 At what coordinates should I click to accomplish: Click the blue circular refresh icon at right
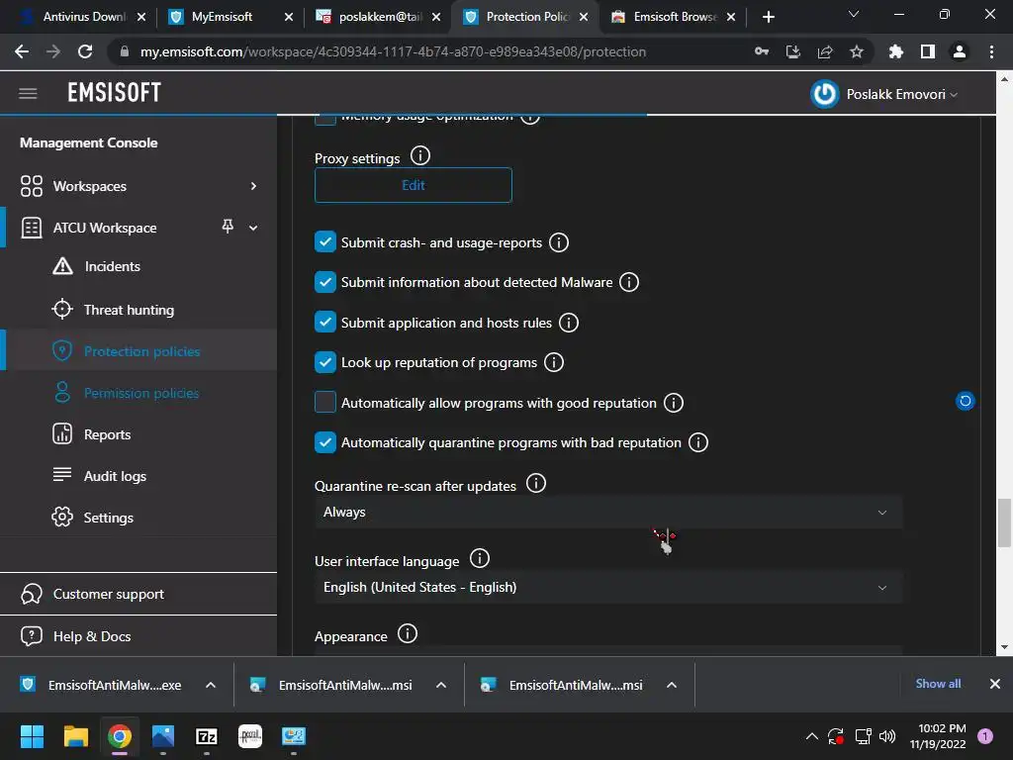(x=966, y=401)
